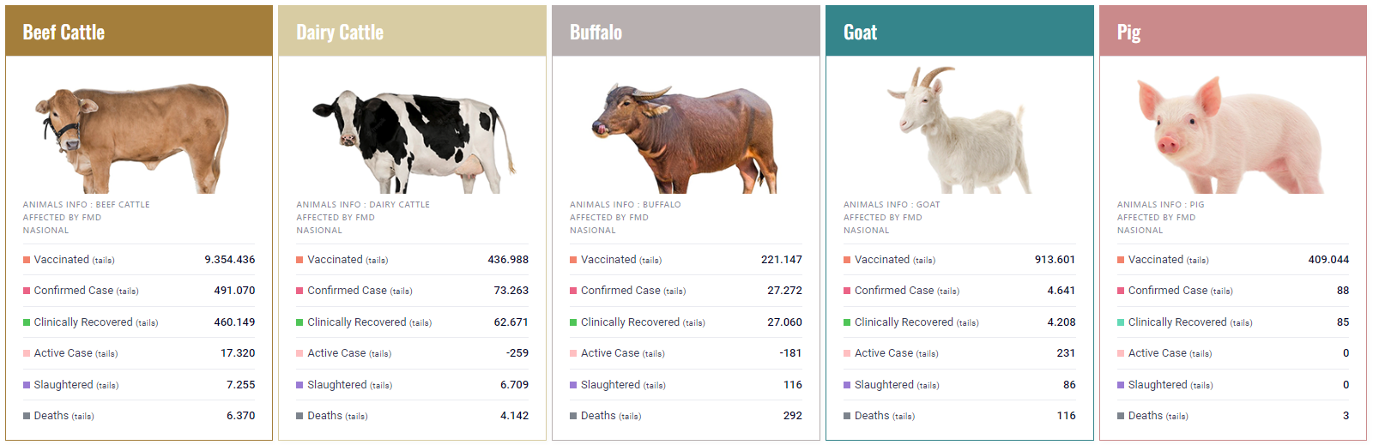Click Buffalo Confirmed Case label

pyautogui.click(x=620, y=291)
